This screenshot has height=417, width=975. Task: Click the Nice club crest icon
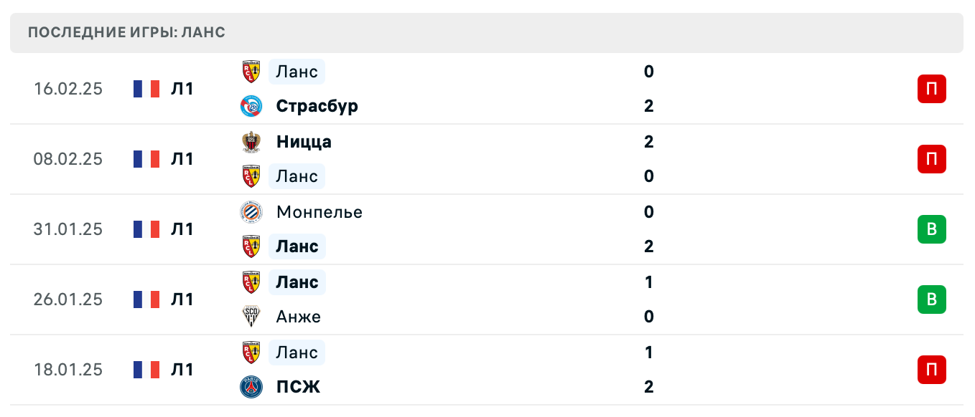(251, 142)
